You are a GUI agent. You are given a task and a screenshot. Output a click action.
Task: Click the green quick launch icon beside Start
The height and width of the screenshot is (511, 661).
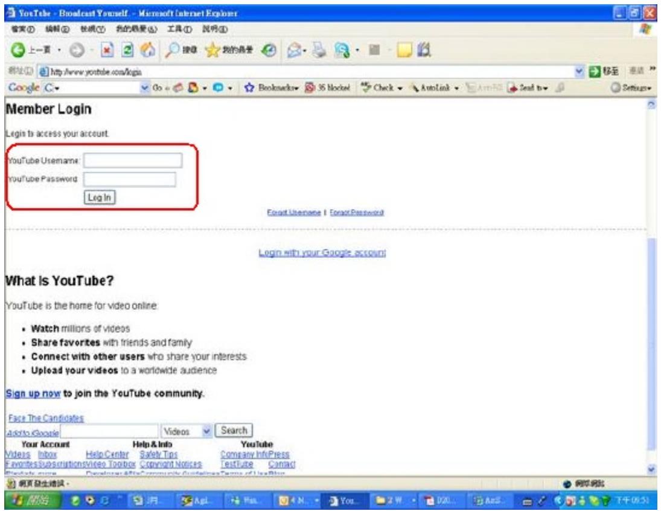76,501
